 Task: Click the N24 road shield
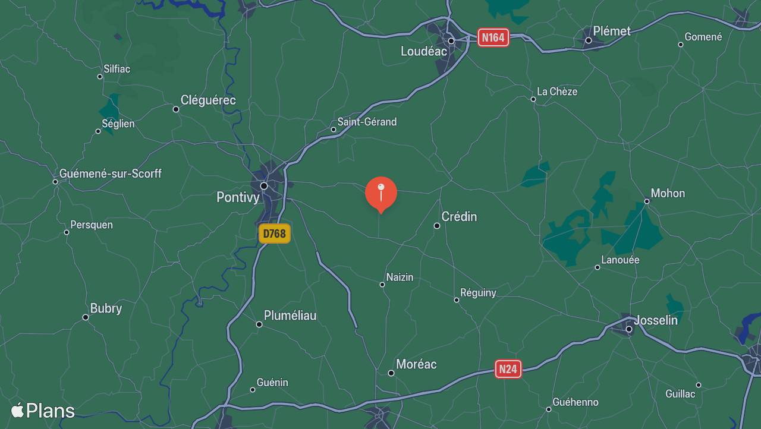coord(508,369)
